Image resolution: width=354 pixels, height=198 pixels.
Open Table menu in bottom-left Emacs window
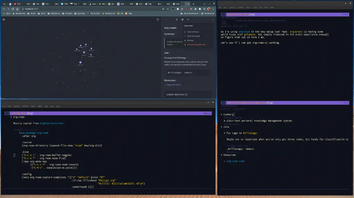pyautogui.click(x=40, y=106)
